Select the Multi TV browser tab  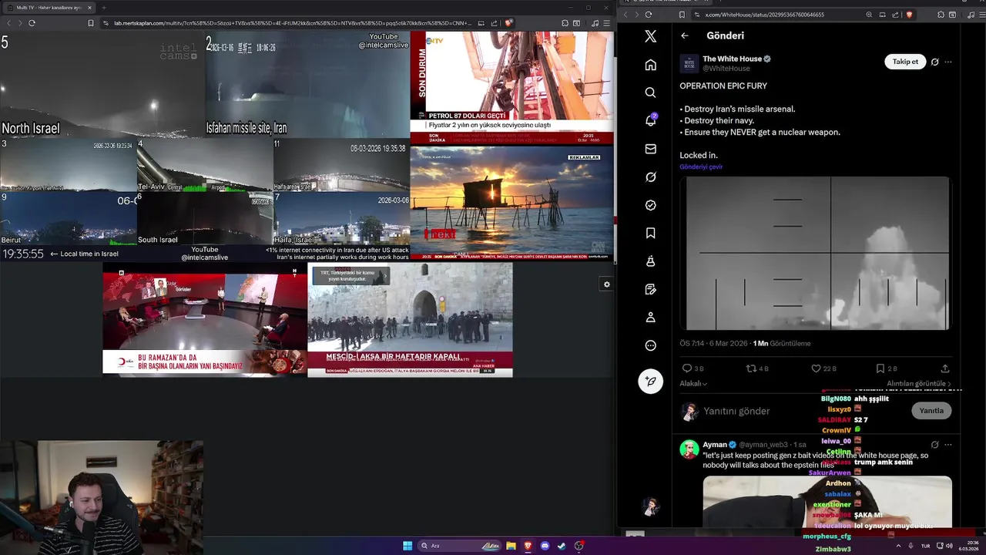[49, 8]
